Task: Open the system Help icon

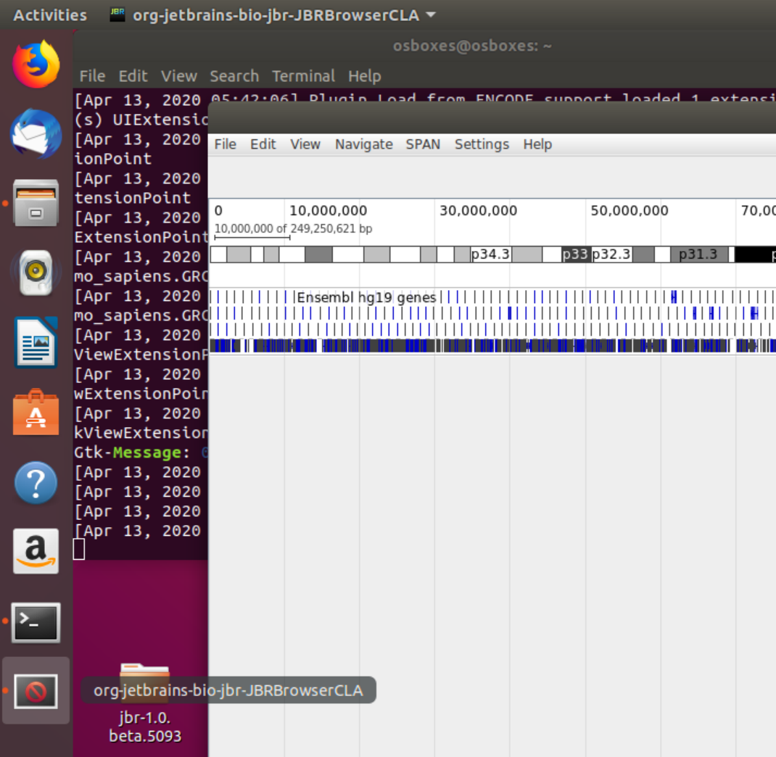Action: 36,482
